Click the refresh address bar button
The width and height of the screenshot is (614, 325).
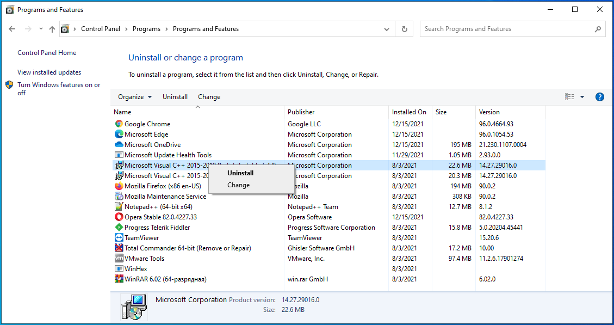[405, 29]
